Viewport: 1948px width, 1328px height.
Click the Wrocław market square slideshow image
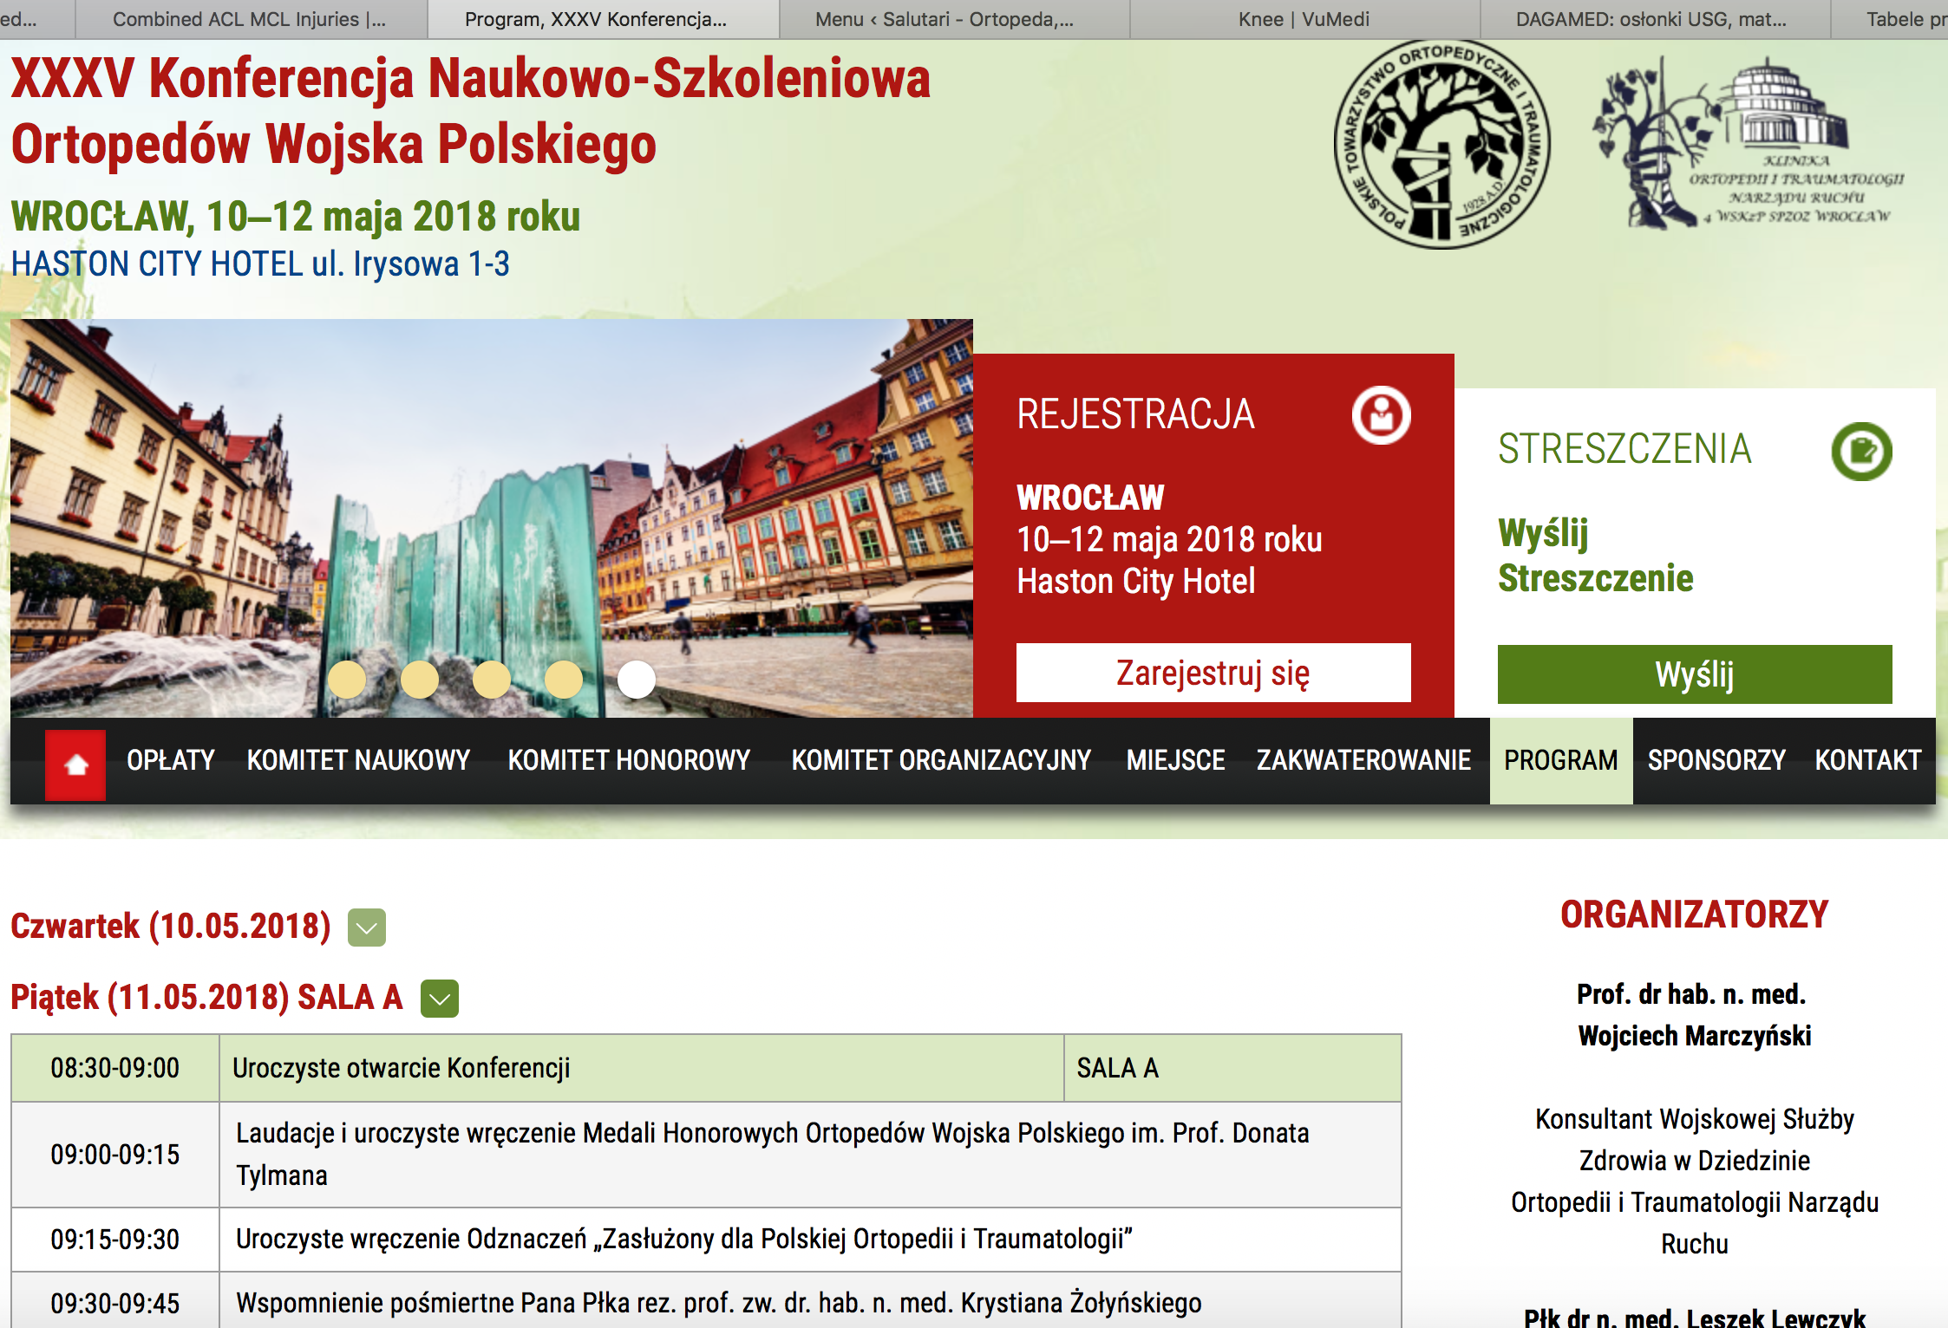(491, 485)
